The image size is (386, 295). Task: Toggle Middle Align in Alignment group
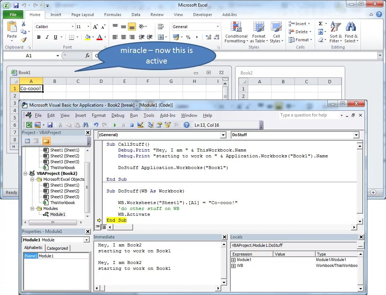coord(124,26)
